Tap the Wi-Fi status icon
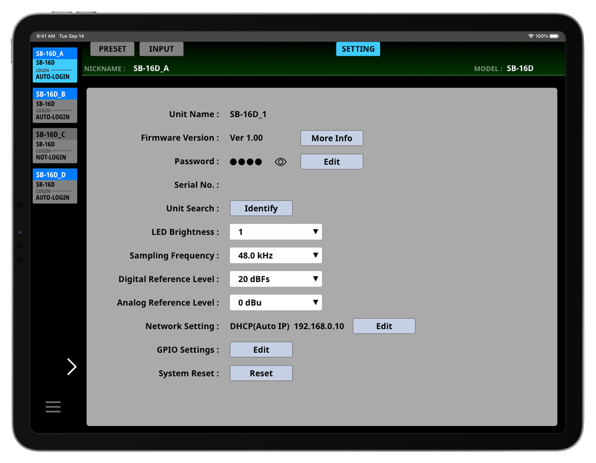The width and height of the screenshot is (596, 463). coord(531,36)
